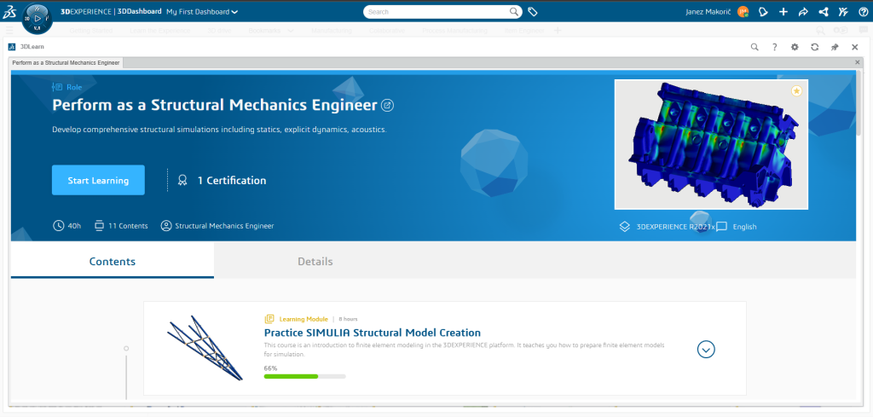
Task: Click the 3DEXPERIENCE R2021x layers icon
Action: coord(625,227)
